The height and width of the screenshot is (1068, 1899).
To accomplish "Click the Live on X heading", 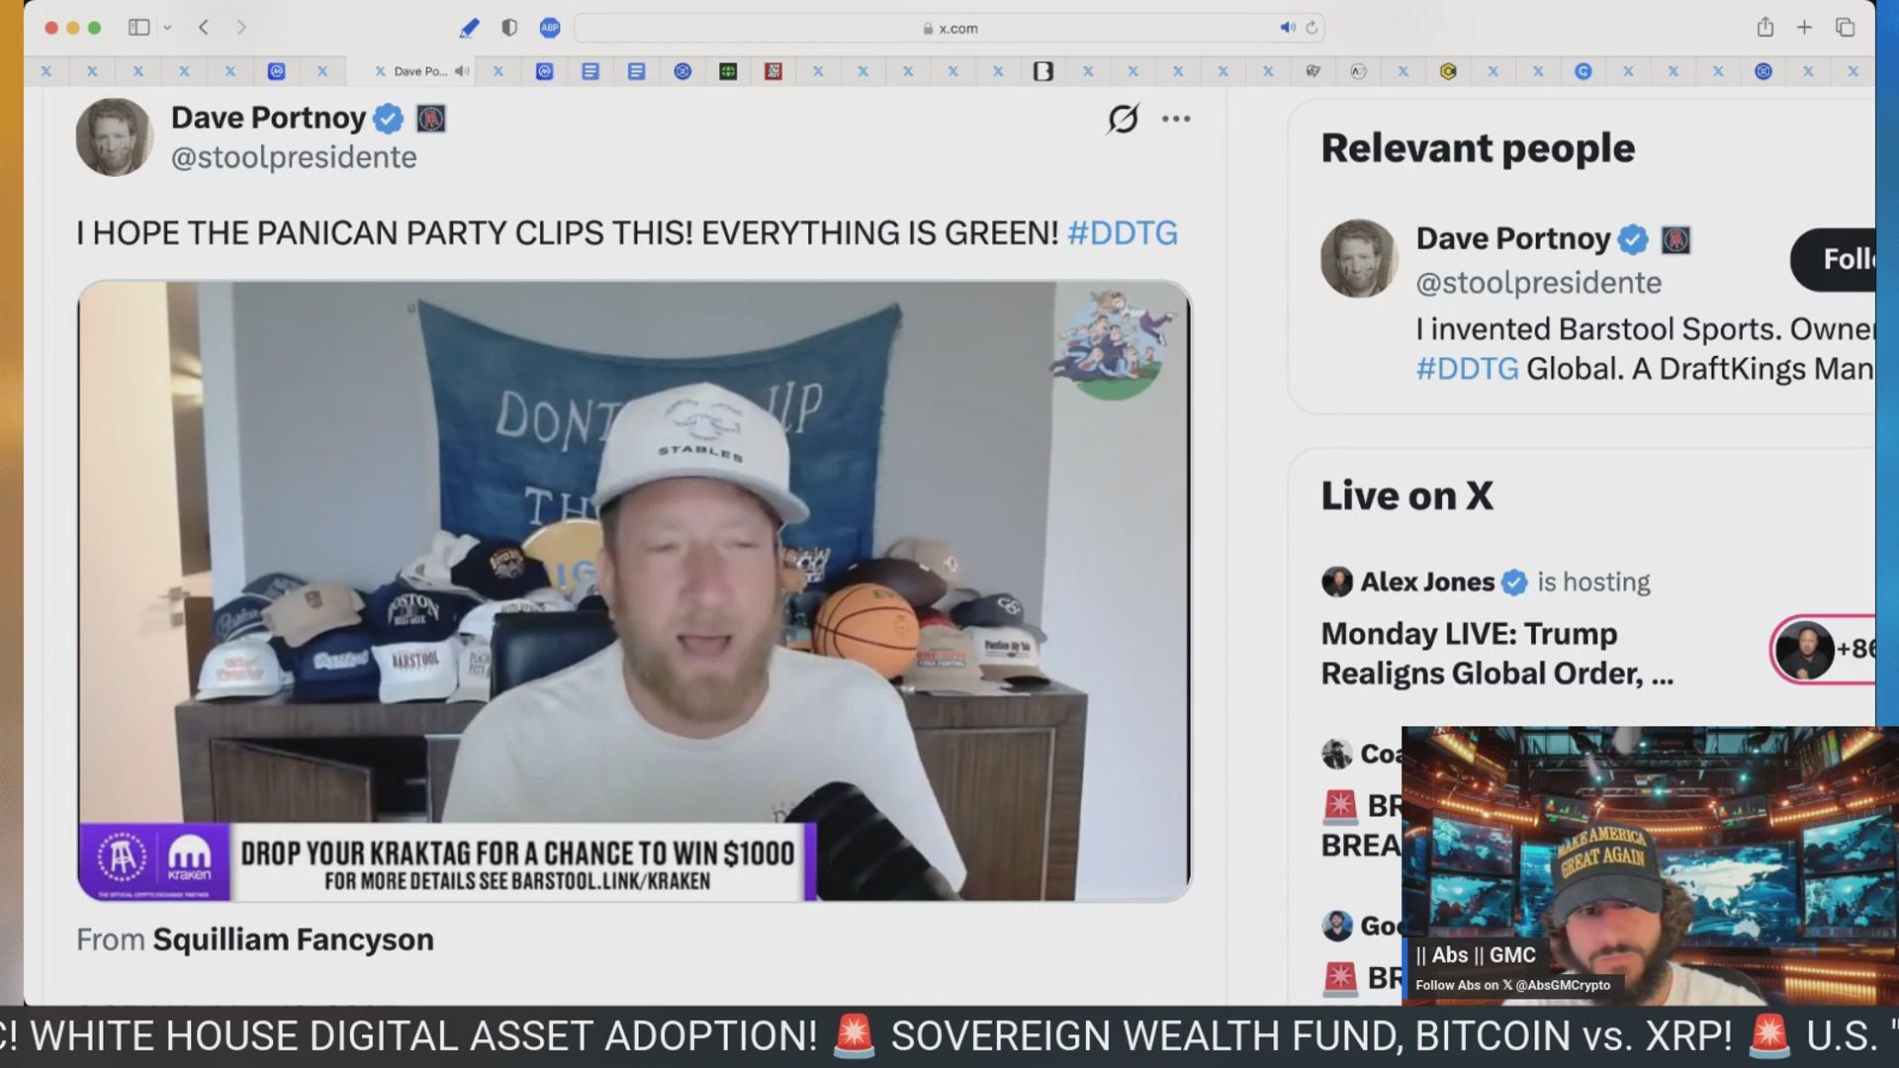I will 1406,495.
